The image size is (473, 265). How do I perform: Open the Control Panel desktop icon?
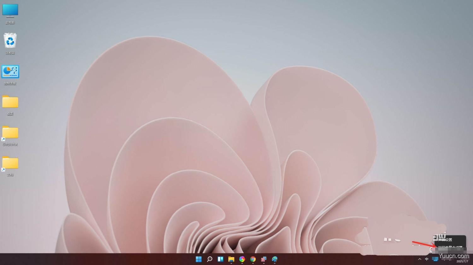click(x=10, y=75)
